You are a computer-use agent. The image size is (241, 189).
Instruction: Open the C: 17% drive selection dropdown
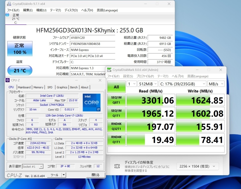click(x=182, y=84)
